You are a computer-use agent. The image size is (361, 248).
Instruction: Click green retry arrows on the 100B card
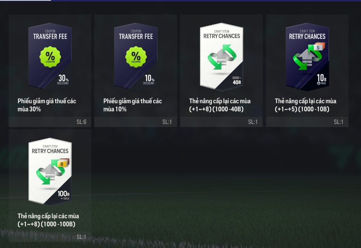click(49, 172)
